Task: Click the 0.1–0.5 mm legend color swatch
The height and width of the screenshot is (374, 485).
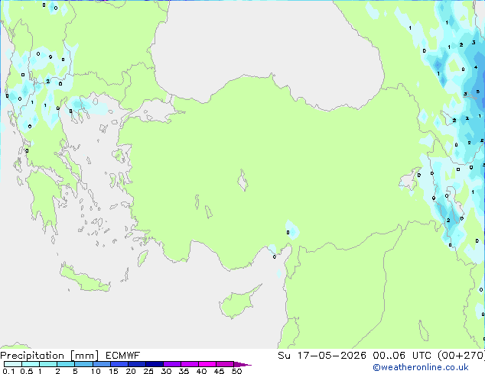Action: [x=13, y=364]
